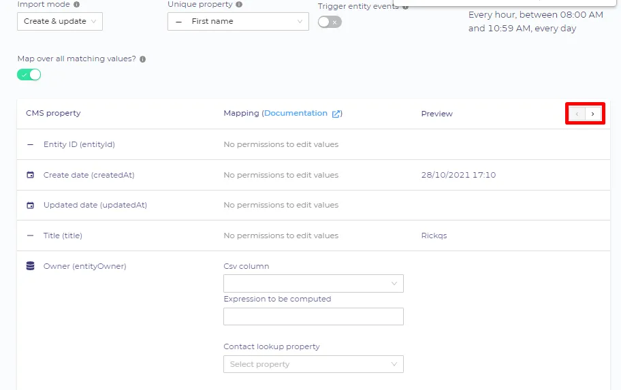This screenshot has height=390, width=621.
Task: Go to previous preview record arrow
Action: tap(577, 114)
